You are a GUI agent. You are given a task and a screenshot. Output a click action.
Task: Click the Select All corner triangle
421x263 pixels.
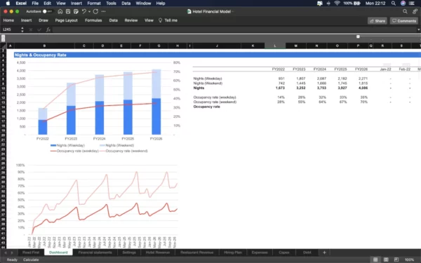pos(4,46)
